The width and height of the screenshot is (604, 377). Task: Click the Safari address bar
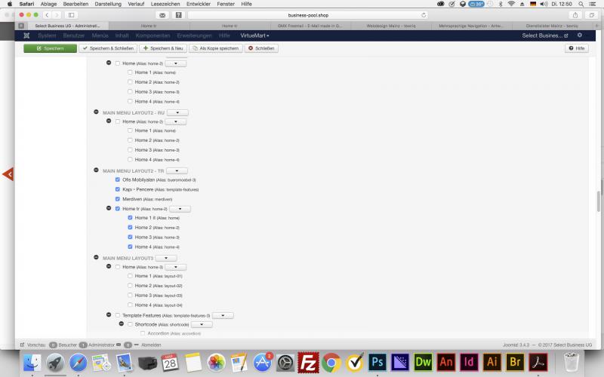[310, 14]
